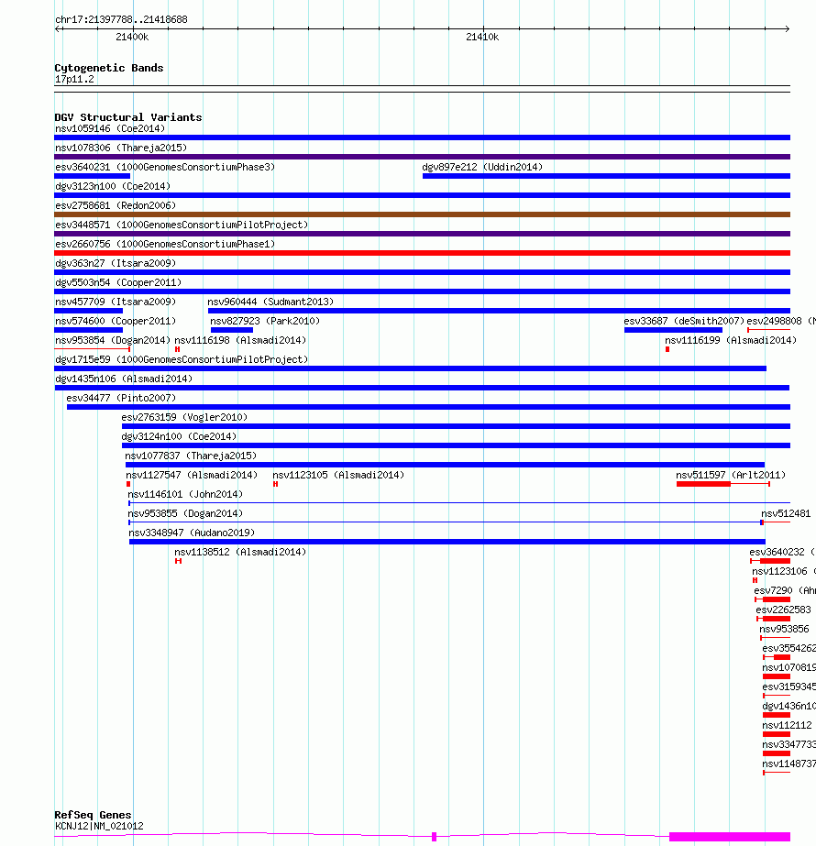Open the esv2262583 variant label
Viewport: 816px width, 846px height.
pos(783,610)
